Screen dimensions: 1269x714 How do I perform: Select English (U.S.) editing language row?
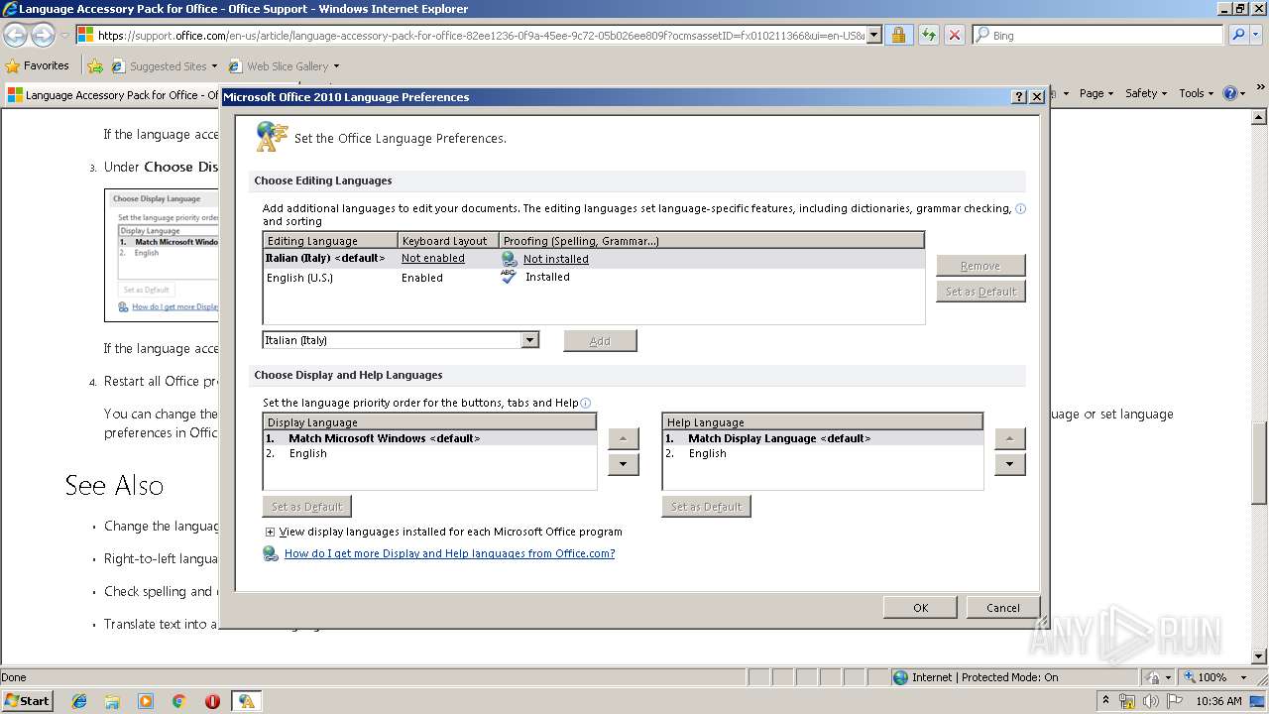click(593, 278)
